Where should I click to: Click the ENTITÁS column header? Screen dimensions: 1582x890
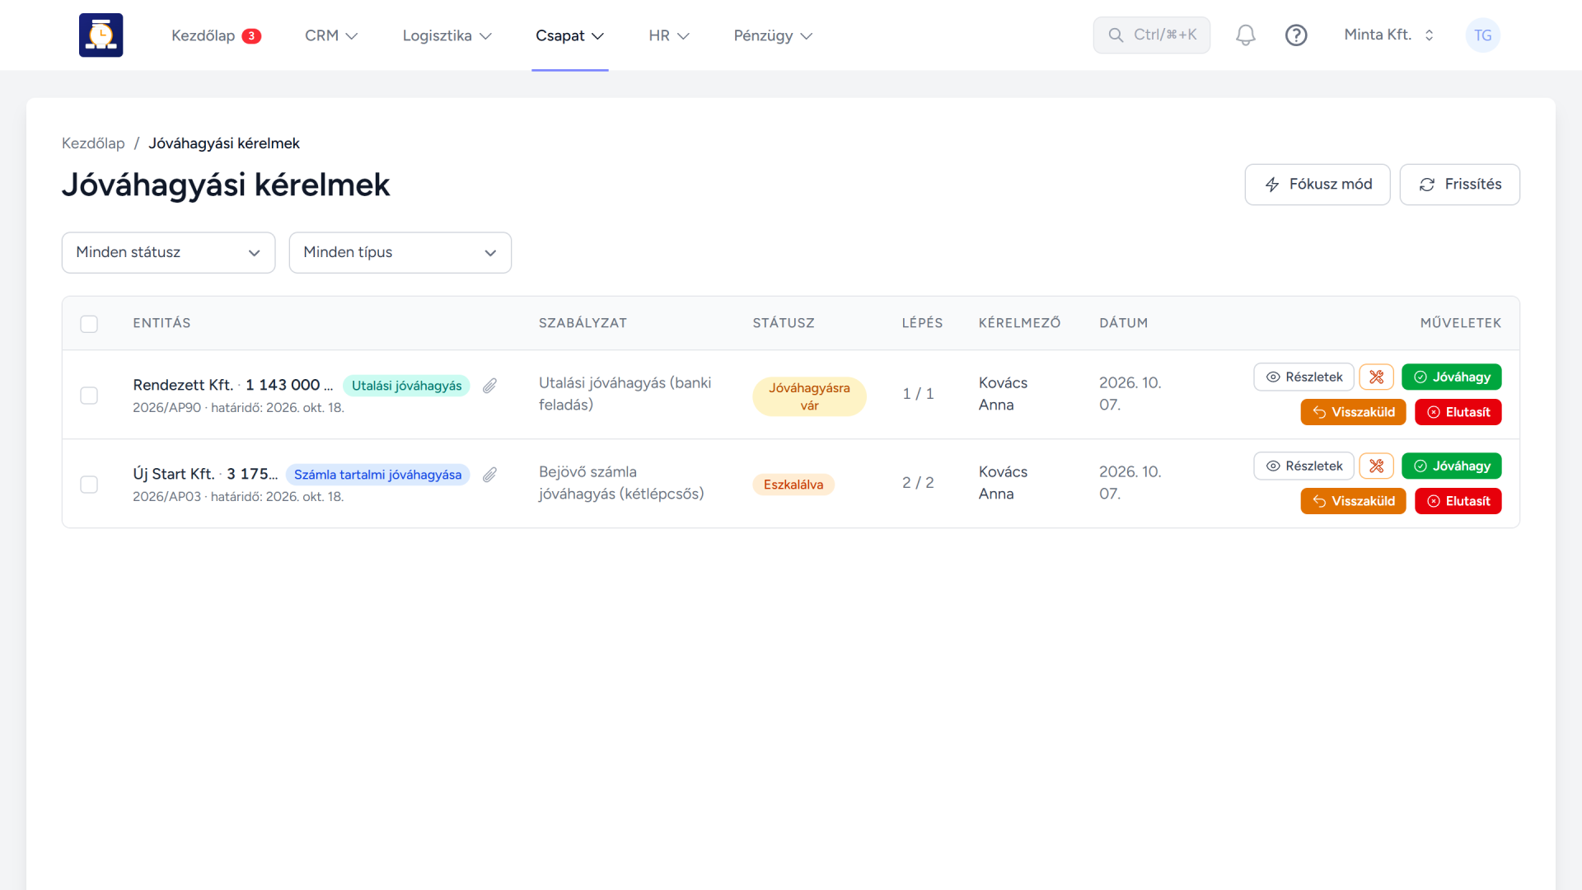tap(161, 323)
